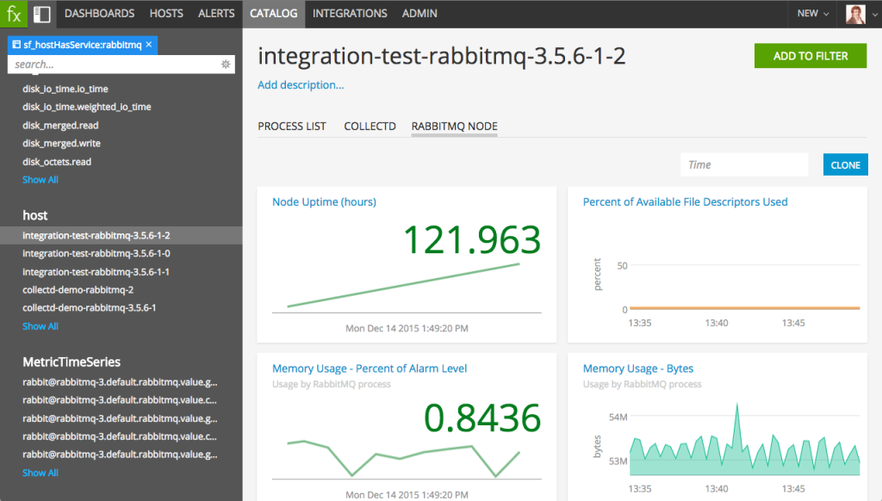
Task: Click the filter tag list icon
Action: pyautogui.click(x=16, y=45)
